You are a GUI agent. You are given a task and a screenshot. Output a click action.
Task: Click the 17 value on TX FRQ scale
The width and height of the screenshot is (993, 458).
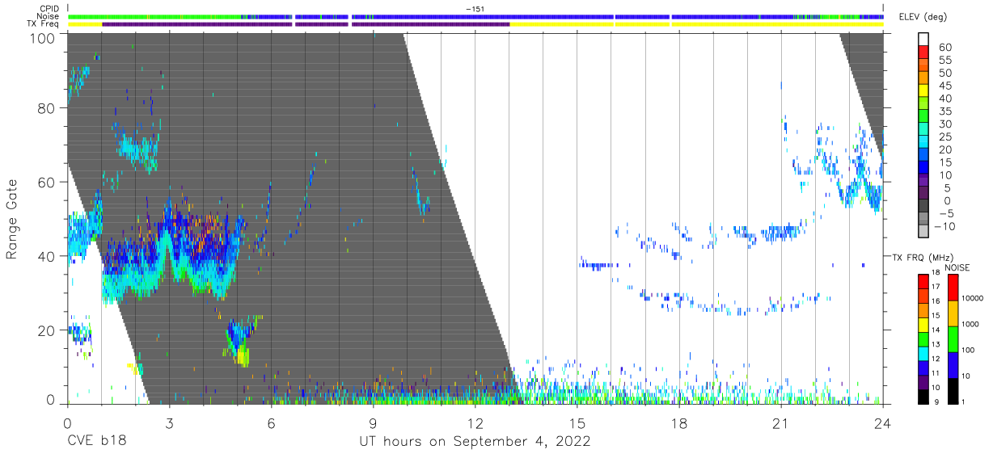coord(936,287)
